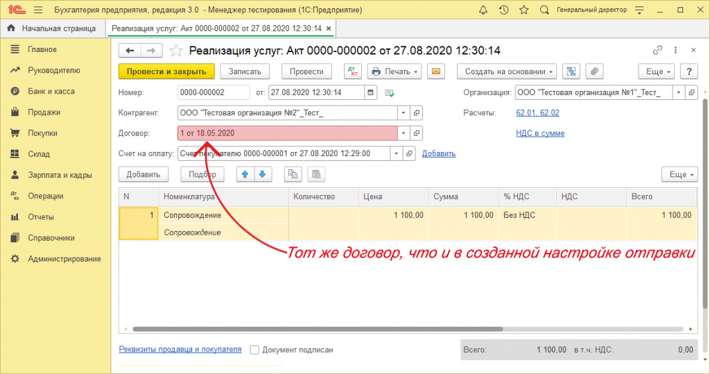The height and width of the screenshot is (374, 710).
Task: Copy rows icon in table toolbar
Action: (x=293, y=175)
